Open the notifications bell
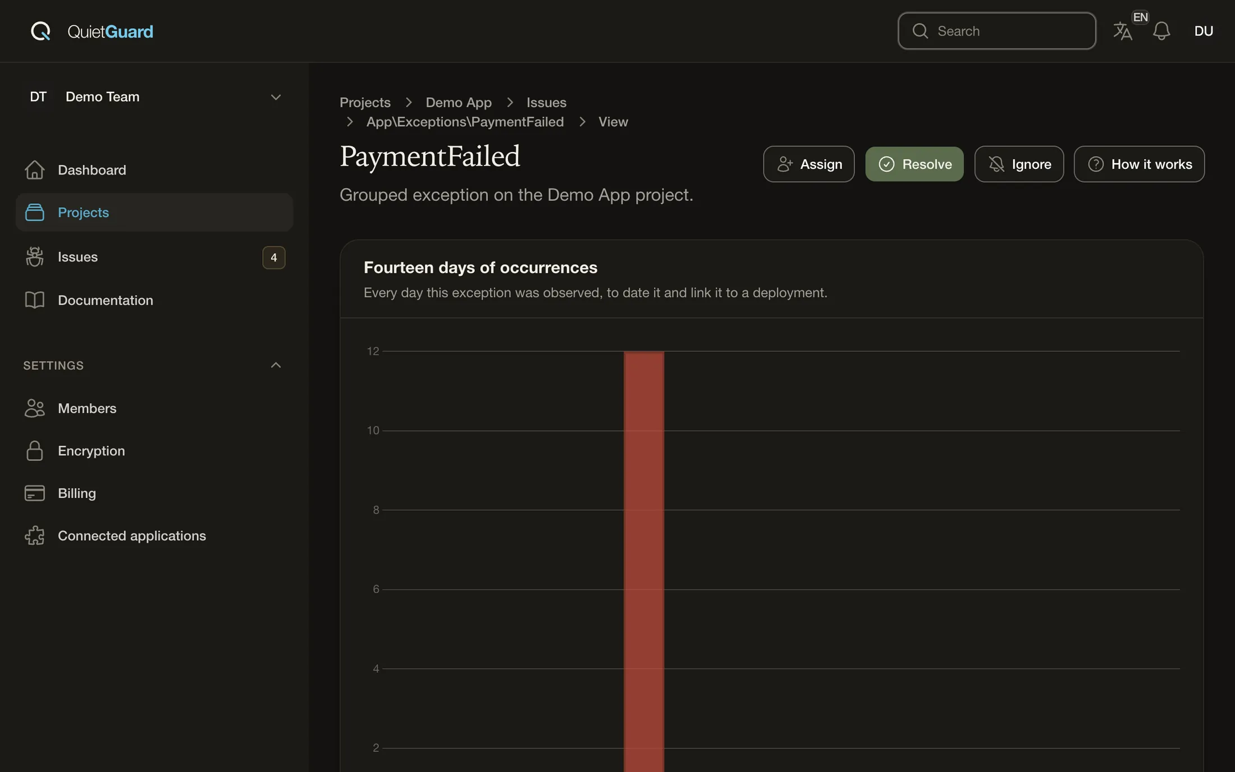1235x772 pixels. [x=1161, y=31]
